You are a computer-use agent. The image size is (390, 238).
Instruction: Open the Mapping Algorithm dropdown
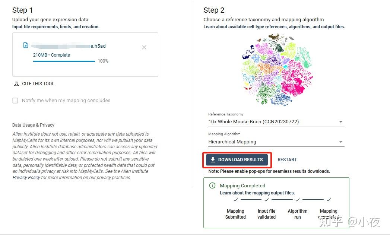tap(340, 142)
